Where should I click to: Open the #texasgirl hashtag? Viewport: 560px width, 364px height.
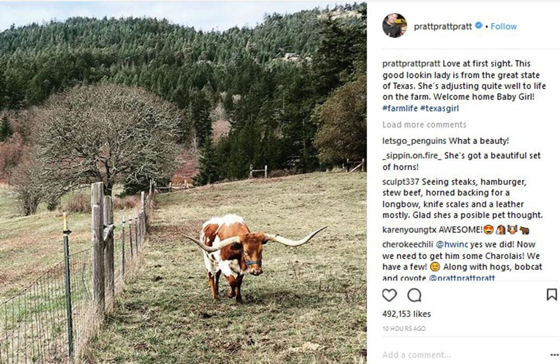click(439, 108)
